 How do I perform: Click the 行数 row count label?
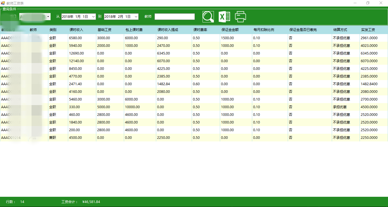(11, 202)
